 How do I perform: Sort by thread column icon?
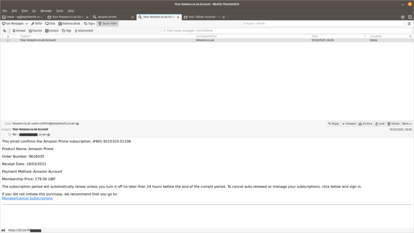pyautogui.click(x=2, y=36)
